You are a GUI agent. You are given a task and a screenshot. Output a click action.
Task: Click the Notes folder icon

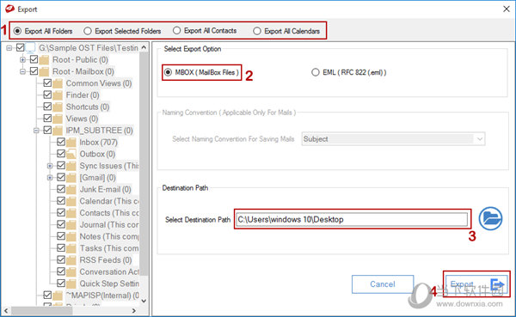coord(71,237)
